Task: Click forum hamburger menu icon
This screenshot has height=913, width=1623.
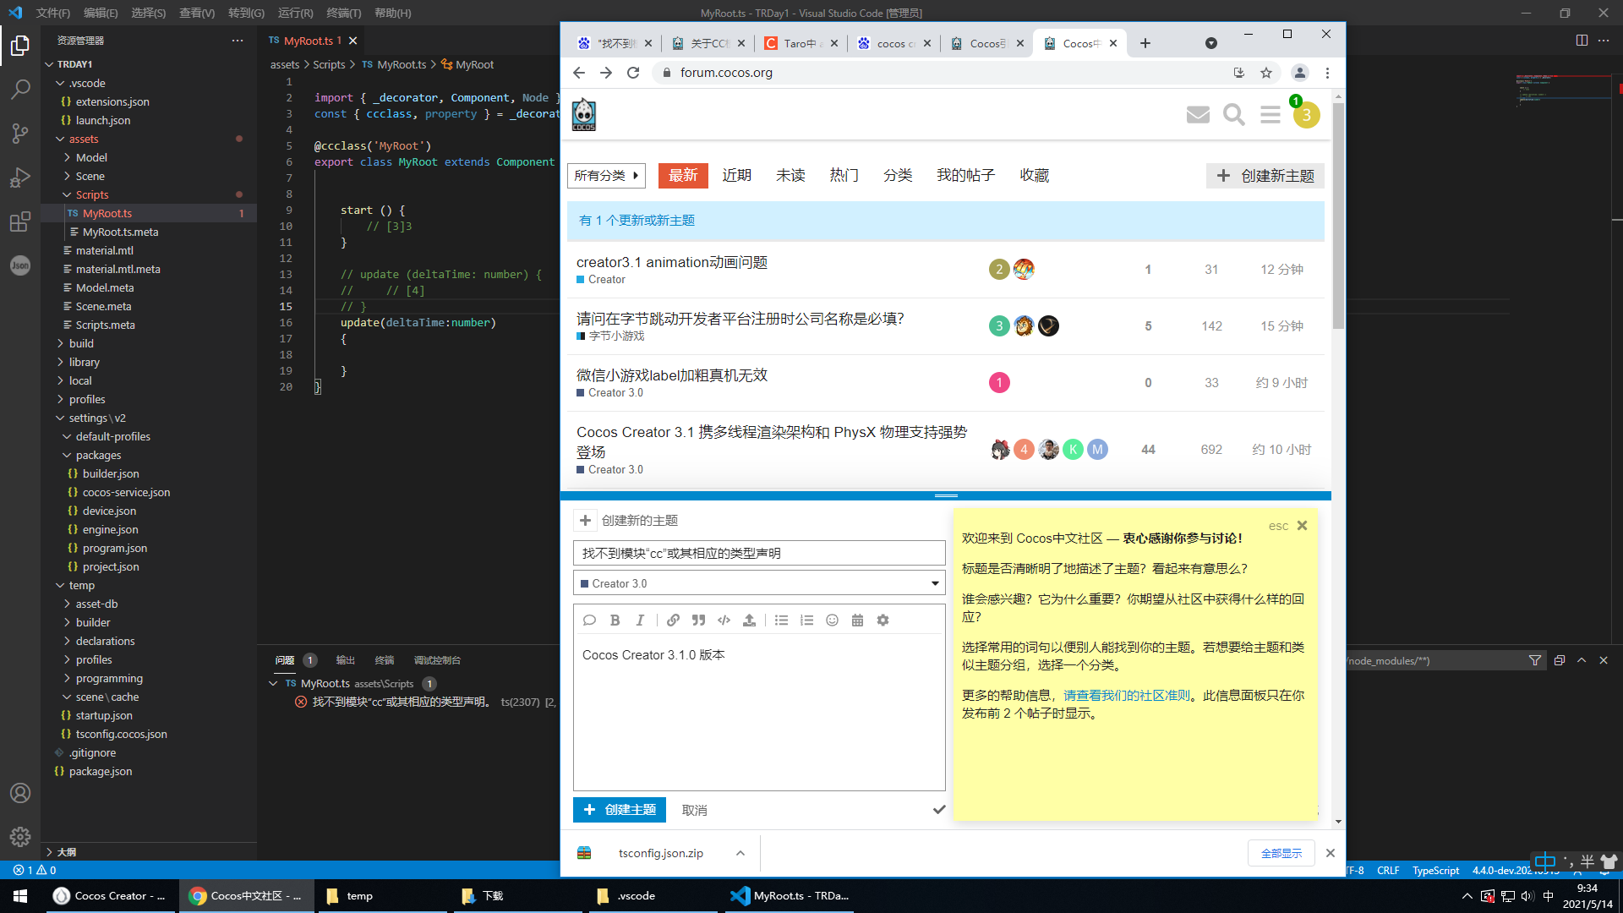Action: click(1270, 115)
